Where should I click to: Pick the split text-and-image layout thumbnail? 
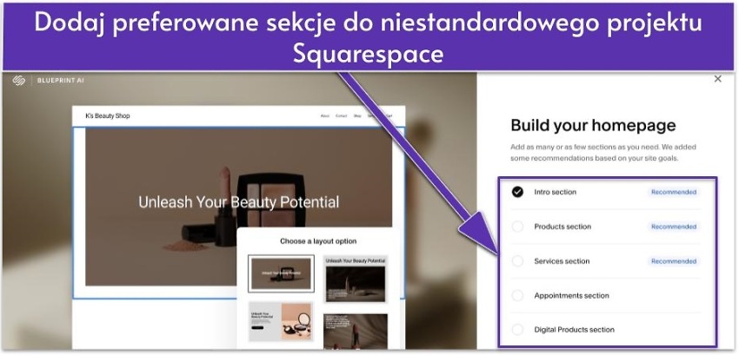click(x=281, y=321)
